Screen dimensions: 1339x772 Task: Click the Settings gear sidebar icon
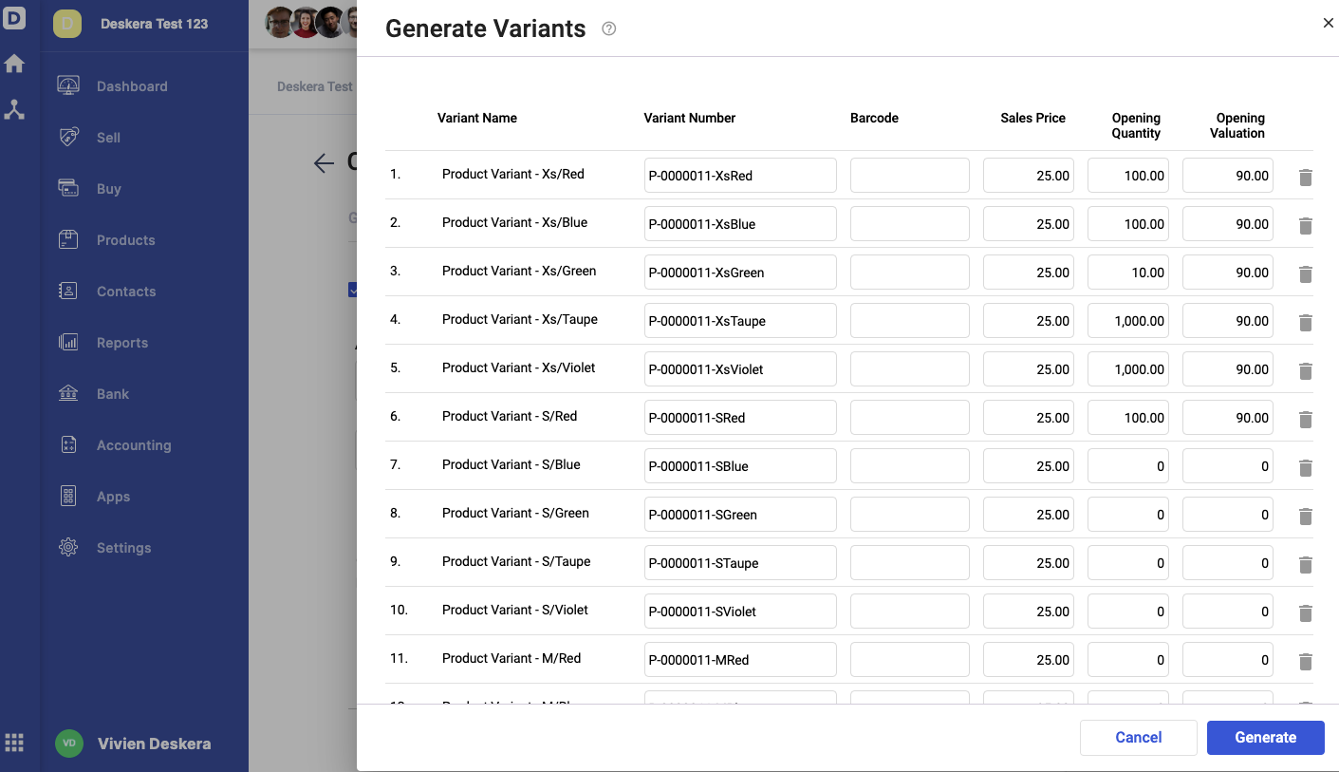68,547
